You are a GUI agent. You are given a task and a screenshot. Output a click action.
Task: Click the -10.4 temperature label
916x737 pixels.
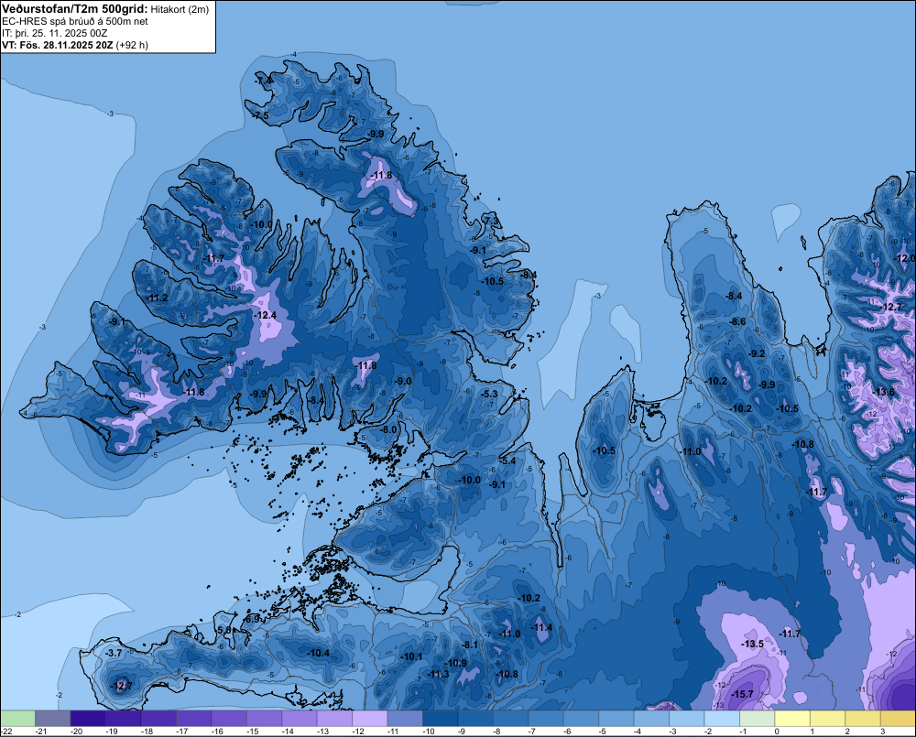pos(318,653)
